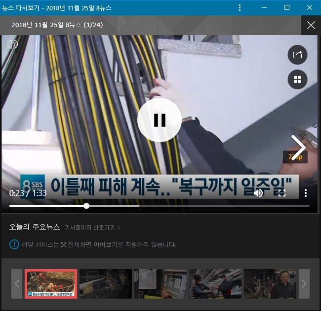Show next thumbnails with right arrow
Image resolution: width=321 pixels, height=311 pixels.
click(304, 284)
